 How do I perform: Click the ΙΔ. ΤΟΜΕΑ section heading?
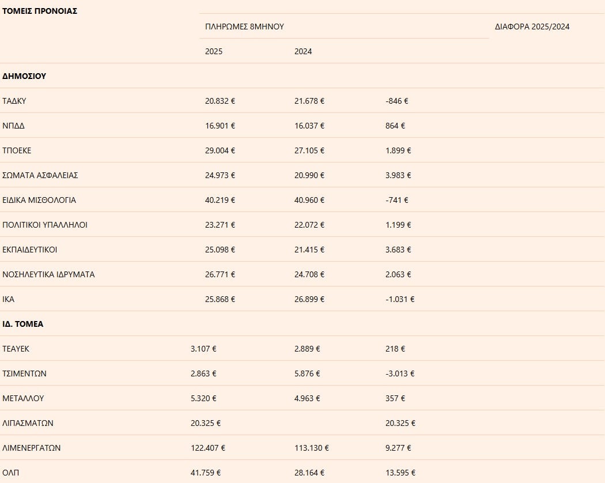tap(23, 324)
